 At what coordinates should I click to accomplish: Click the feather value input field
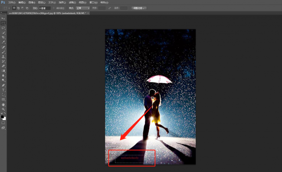(45, 8)
